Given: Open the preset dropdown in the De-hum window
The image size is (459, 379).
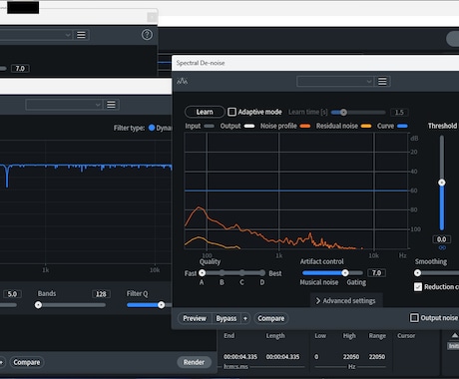Looking at the screenshot, I should (x=64, y=105).
